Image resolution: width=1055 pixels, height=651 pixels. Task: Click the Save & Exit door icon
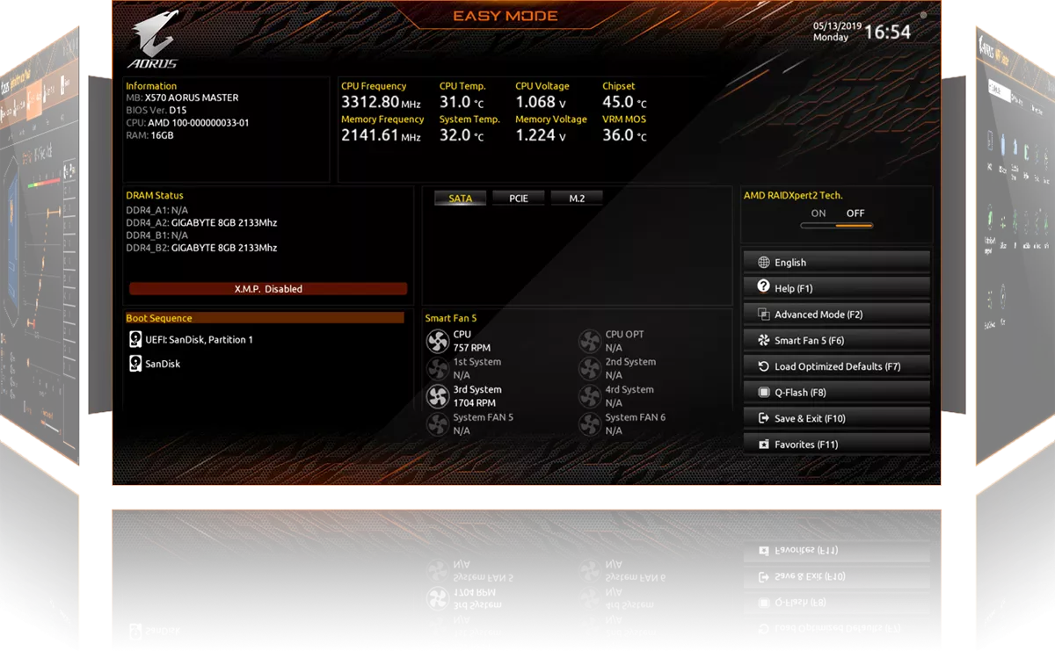coord(763,418)
